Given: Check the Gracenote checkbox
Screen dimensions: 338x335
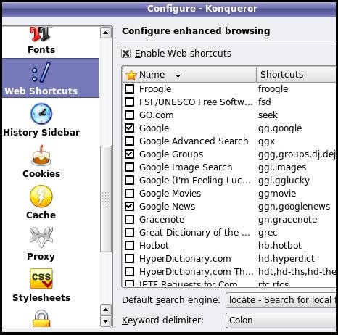Looking at the screenshot, I should 129,219.
